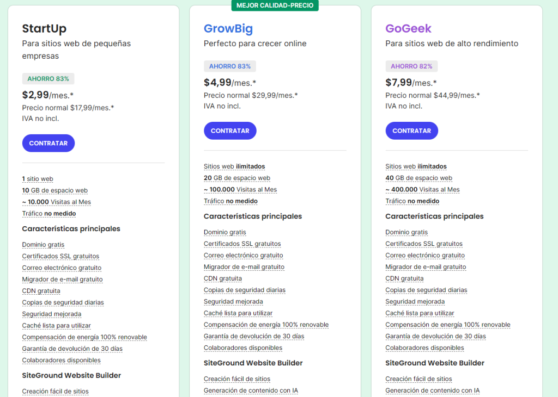Click GrowBig's 'Certificados SSL gratuitos' feature

click(242, 244)
